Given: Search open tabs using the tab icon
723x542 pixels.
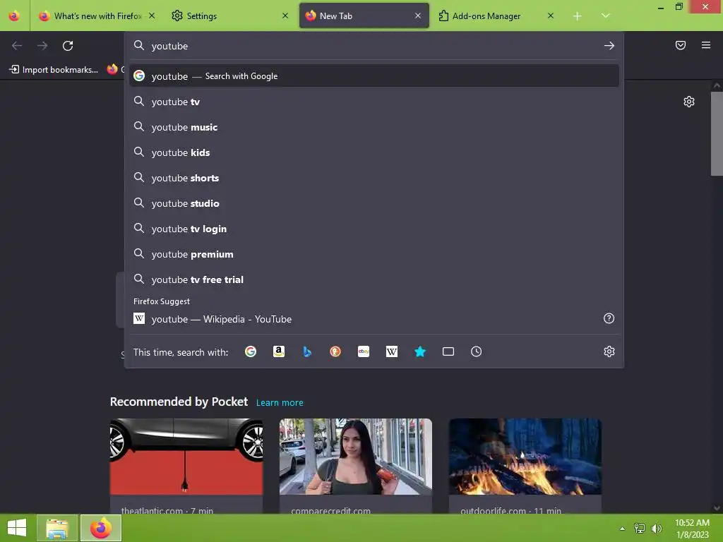Looking at the screenshot, I should tap(448, 351).
